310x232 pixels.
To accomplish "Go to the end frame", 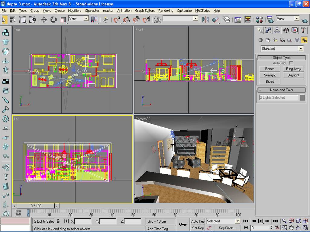I will tap(275, 221).
